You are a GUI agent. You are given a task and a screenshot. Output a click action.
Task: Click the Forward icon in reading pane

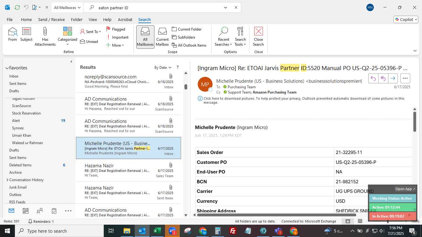coord(393,78)
